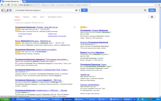
Task: Go back using the browser back arrow
Action: pos(2,5)
